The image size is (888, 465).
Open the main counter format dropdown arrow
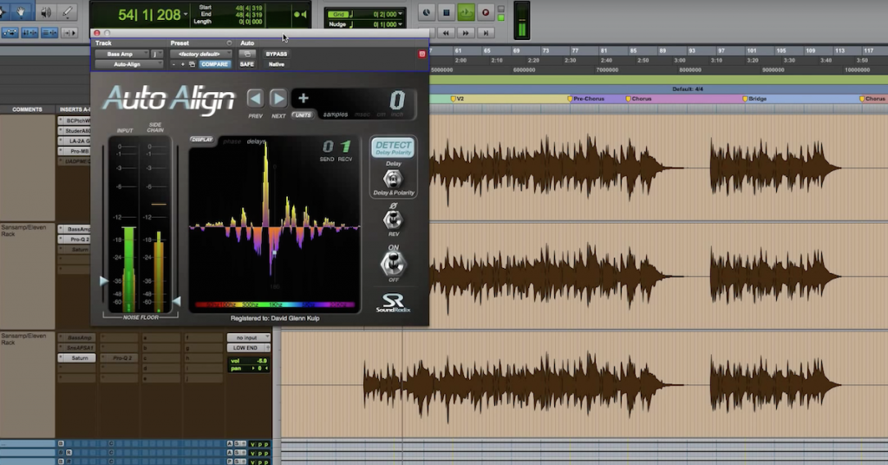(186, 14)
